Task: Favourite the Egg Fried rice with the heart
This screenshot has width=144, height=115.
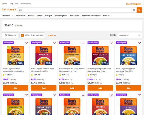Action: click(x=139, y=43)
